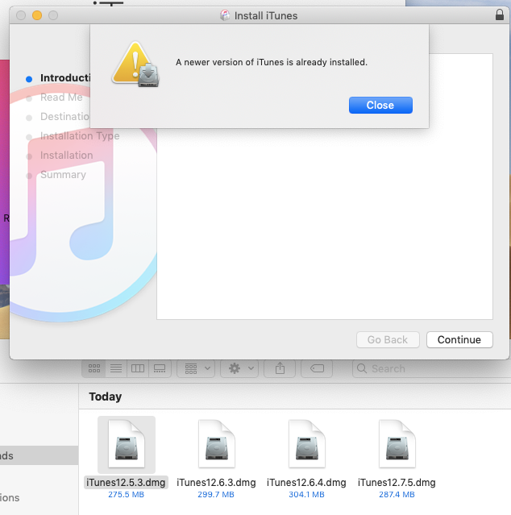
Task: Click the 299.7 MB size label
Action: (216, 494)
